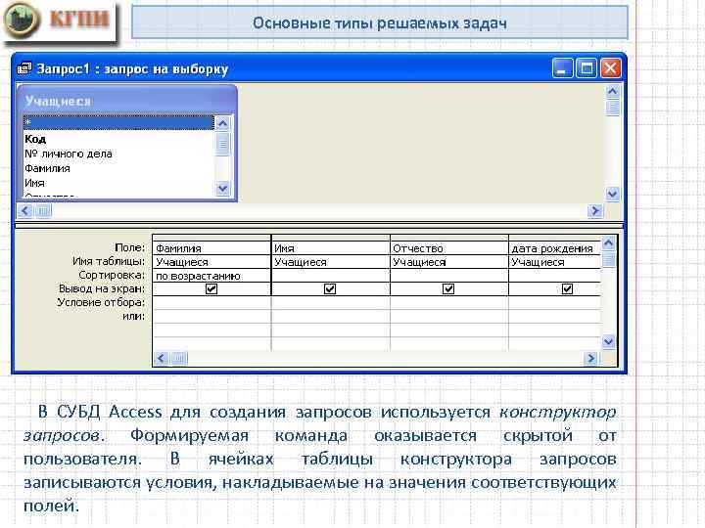Image resolution: width=705 pixels, height=528 pixels.
Task: Click column selector bar above Имя
Action: (331, 238)
